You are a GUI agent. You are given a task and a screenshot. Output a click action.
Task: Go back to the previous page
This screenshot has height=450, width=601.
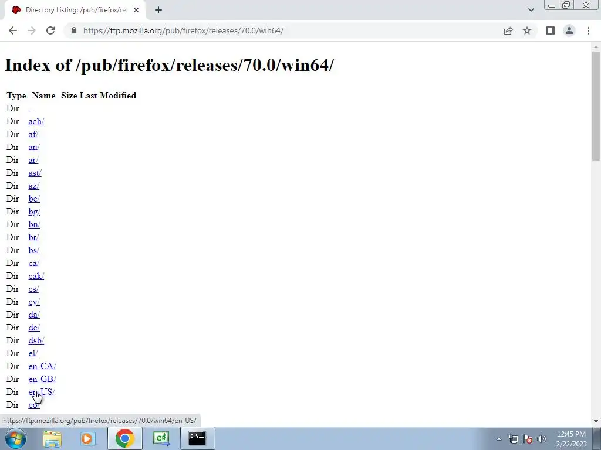click(x=13, y=30)
